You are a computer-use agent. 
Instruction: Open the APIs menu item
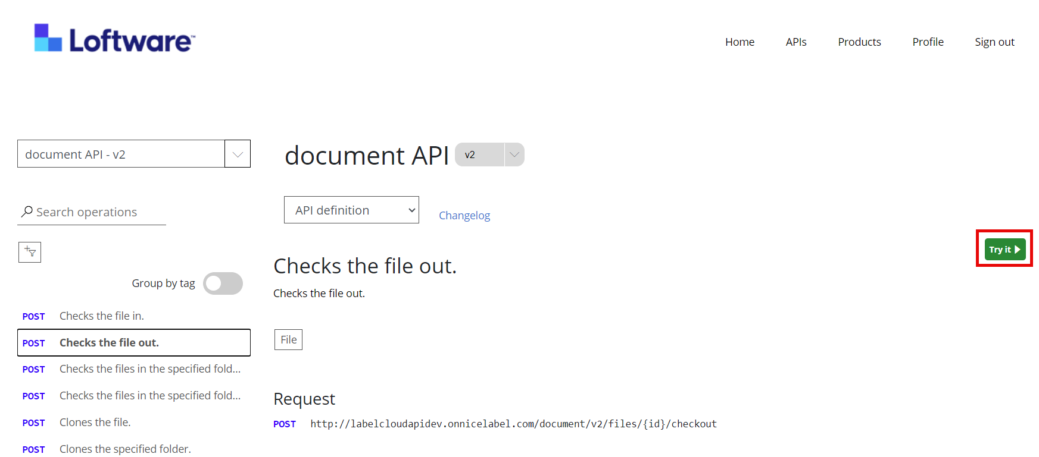(x=795, y=42)
